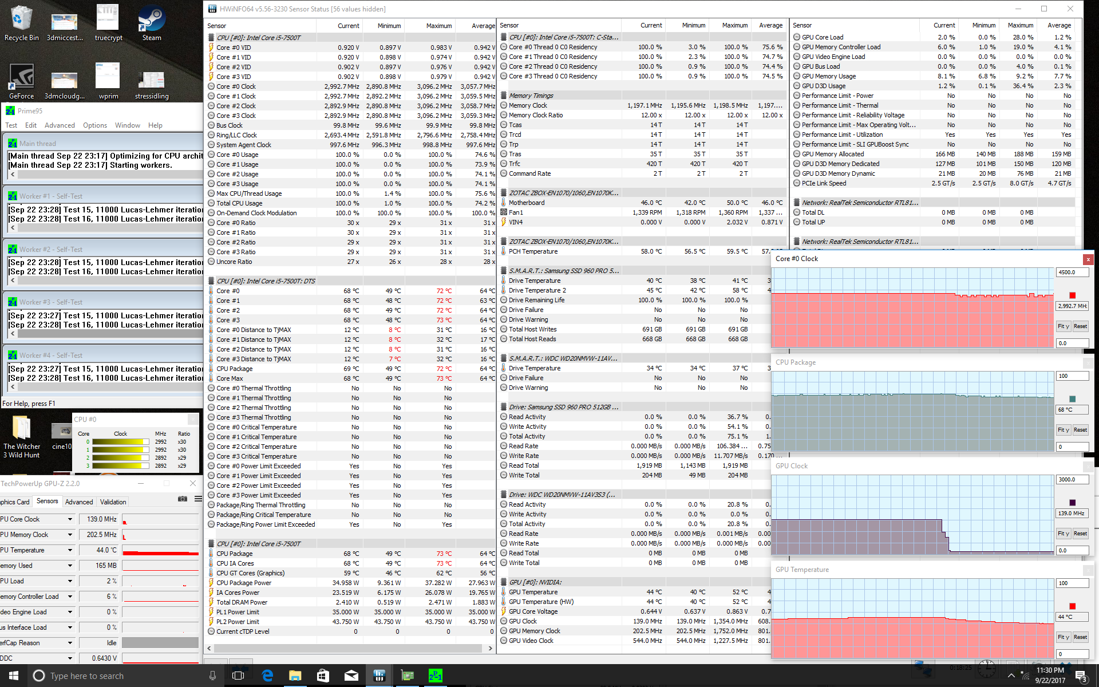Screen dimensions: 1099x687
Task: Change CPU Package graph teal color swatch
Action: pos(1072,399)
